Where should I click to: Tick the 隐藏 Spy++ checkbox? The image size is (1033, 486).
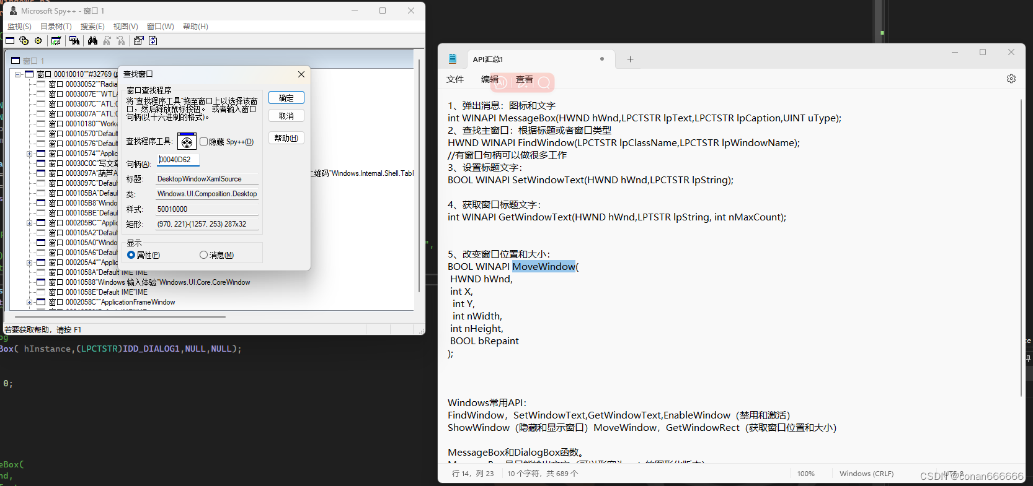coord(203,142)
